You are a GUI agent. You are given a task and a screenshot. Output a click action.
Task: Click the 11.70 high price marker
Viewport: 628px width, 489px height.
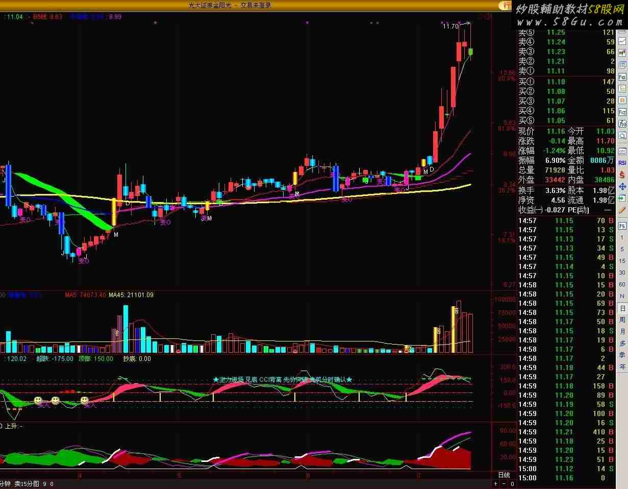[x=450, y=27]
